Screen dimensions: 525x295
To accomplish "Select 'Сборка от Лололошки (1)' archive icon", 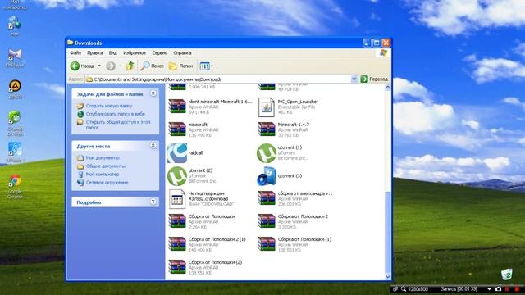I will pos(267,244).
